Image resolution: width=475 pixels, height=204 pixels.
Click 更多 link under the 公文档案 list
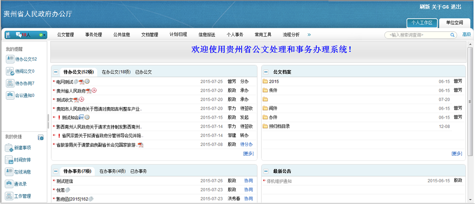click(457, 154)
